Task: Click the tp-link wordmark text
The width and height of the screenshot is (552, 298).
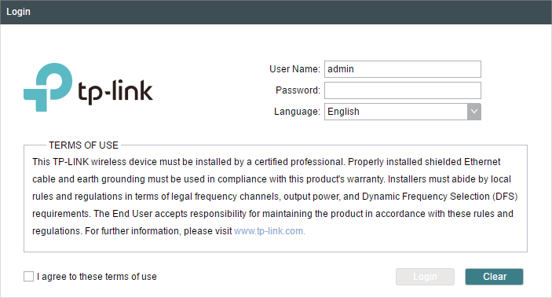Action: pos(115,92)
